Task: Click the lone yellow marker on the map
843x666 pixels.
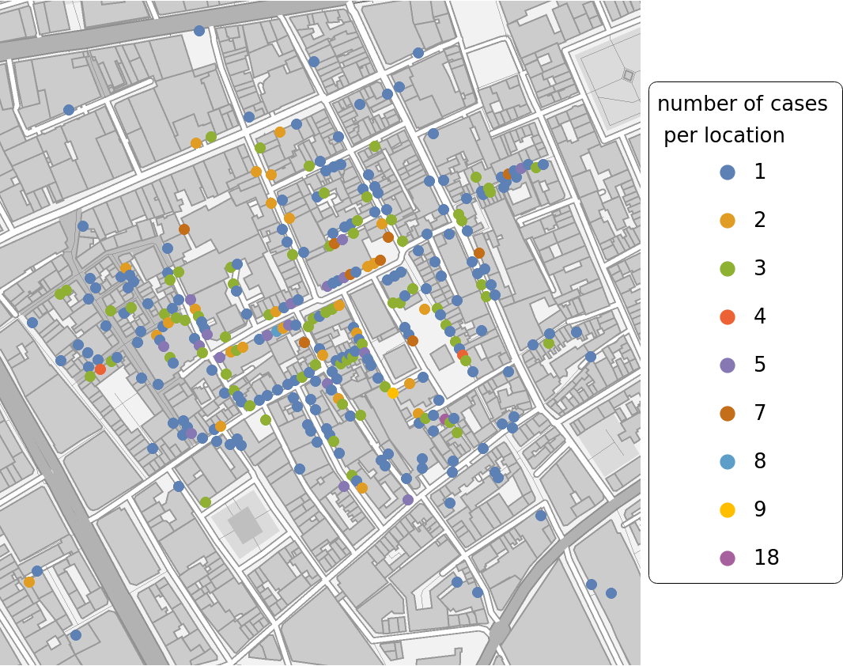Action: pos(393,393)
